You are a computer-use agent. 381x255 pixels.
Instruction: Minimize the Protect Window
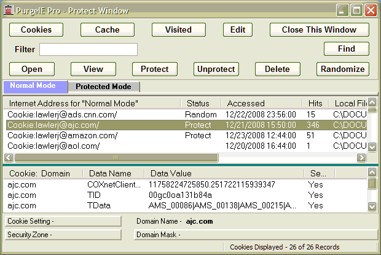click(x=342, y=10)
